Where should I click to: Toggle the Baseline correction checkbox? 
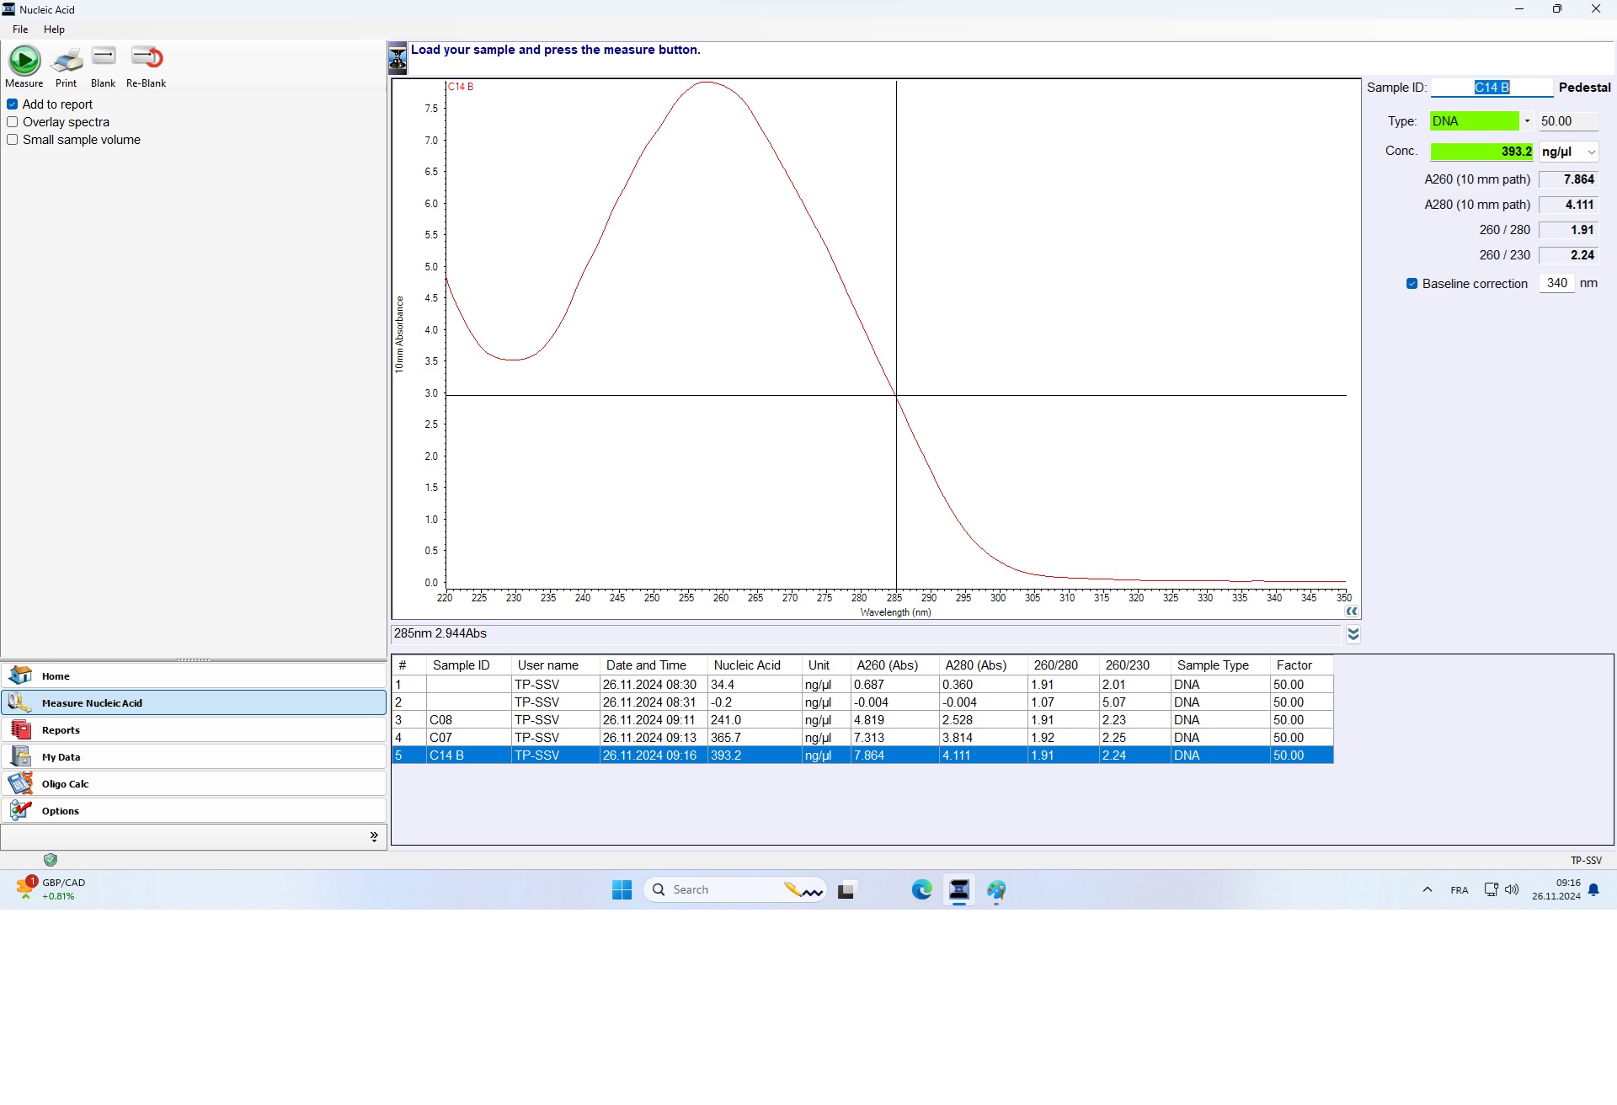click(1412, 284)
